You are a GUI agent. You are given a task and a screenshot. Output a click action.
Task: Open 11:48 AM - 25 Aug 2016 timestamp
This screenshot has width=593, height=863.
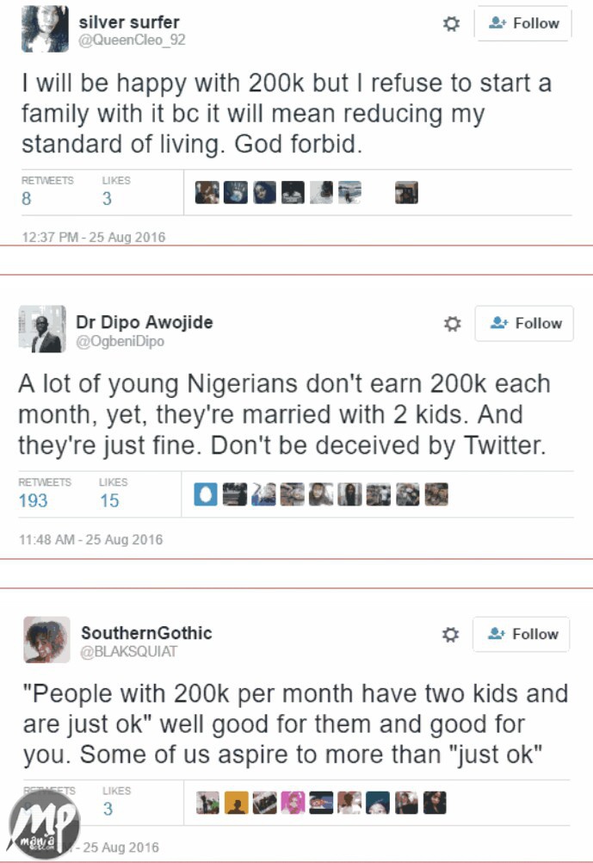(x=90, y=540)
